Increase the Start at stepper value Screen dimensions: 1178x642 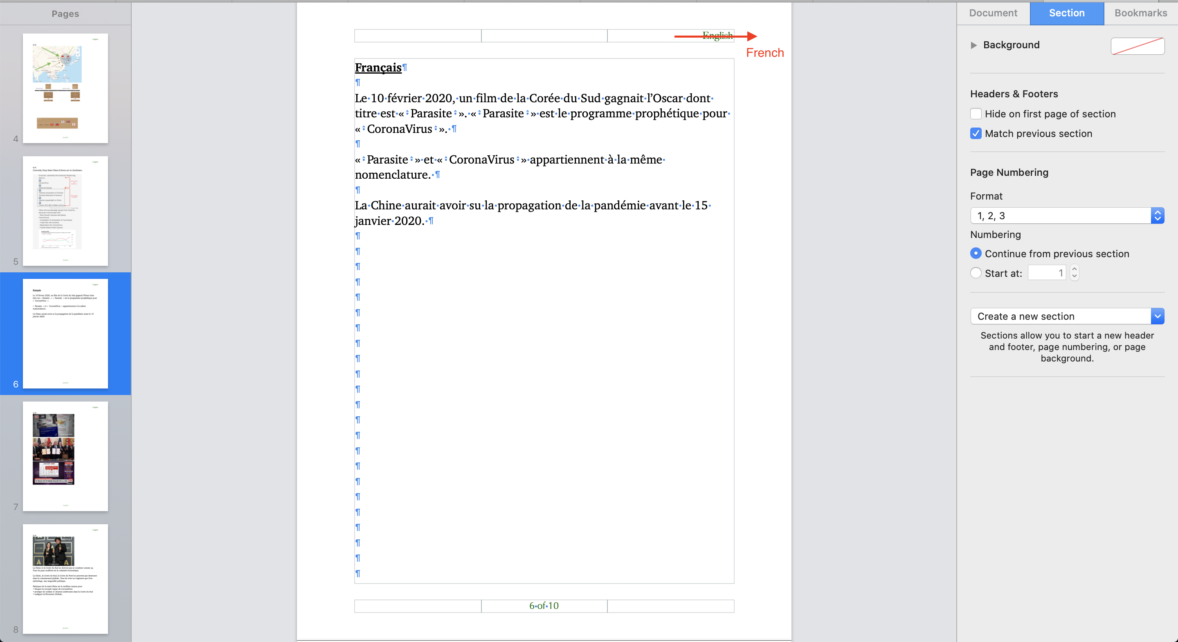(x=1074, y=269)
